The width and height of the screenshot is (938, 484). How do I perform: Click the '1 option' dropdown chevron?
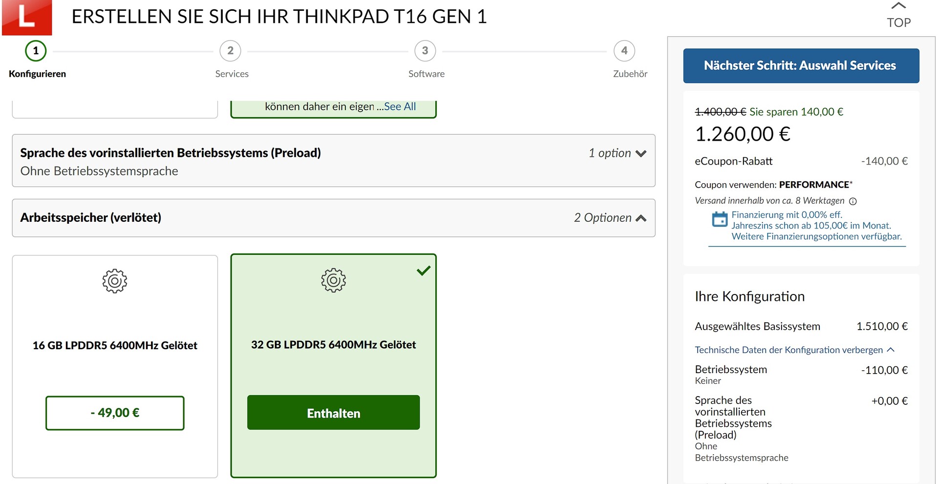641,153
